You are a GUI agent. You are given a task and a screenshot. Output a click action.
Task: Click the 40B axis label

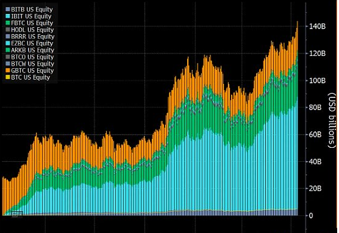coord(315,162)
